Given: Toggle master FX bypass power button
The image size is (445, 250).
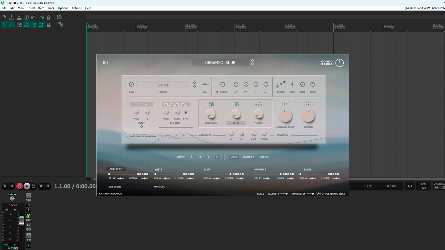Looking at the screenshot, I should [x=29, y=229].
